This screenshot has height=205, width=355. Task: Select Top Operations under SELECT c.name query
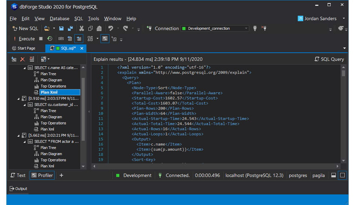(53, 86)
